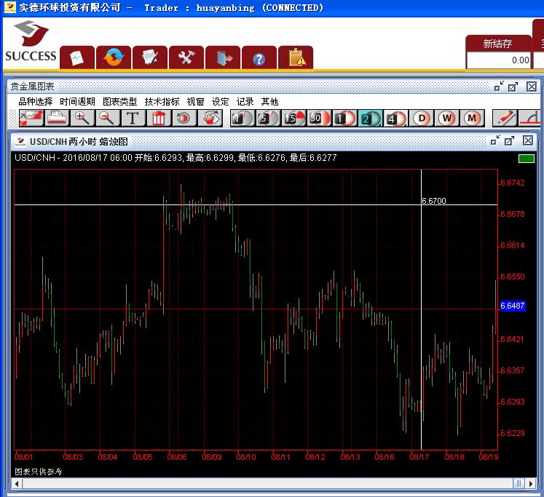Click the green indicator box on chart
The height and width of the screenshot is (497, 544).
[x=527, y=159]
